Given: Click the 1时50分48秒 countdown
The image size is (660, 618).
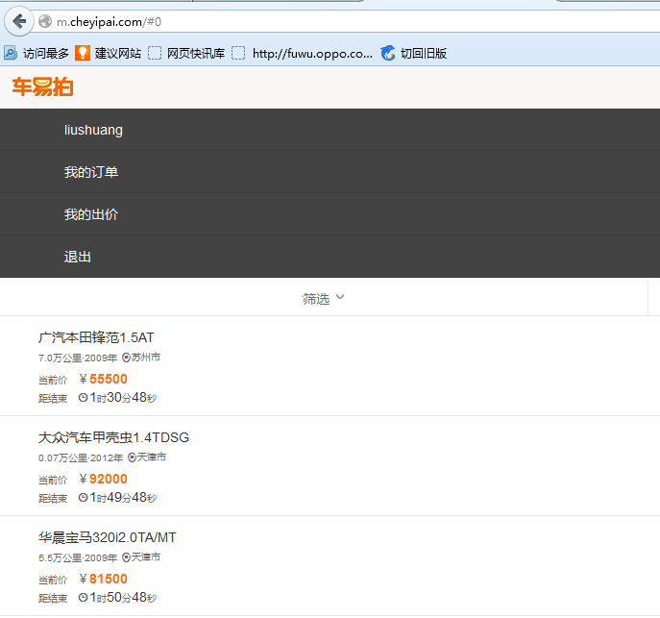Looking at the screenshot, I should [x=123, y=598].
